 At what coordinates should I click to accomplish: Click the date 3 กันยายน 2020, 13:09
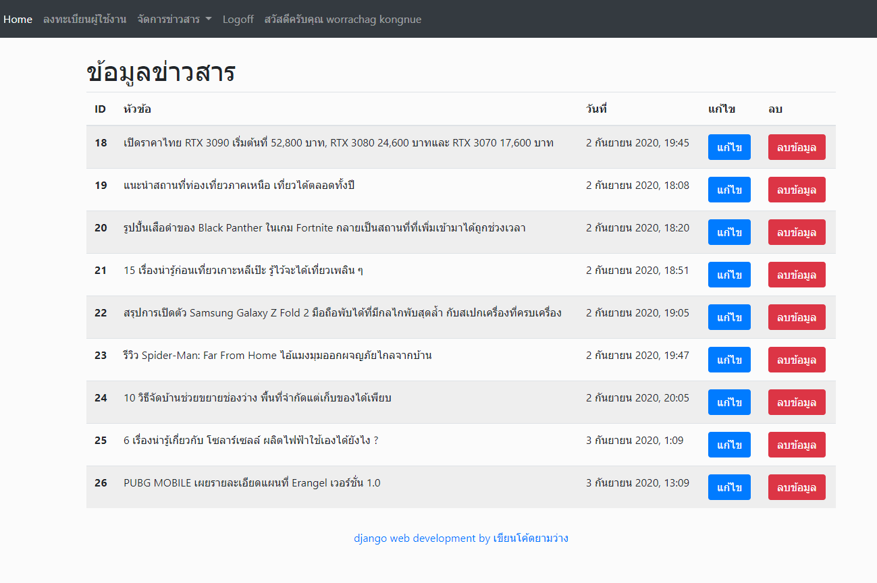637,483
